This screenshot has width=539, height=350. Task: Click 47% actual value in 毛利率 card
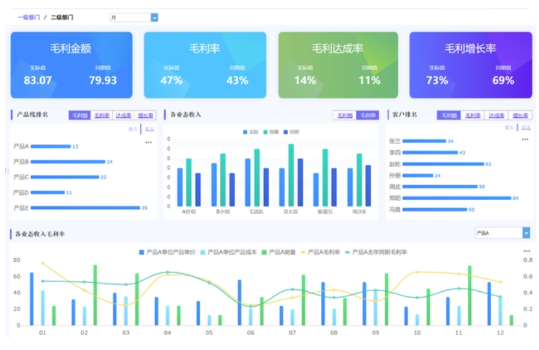(171, 80)
